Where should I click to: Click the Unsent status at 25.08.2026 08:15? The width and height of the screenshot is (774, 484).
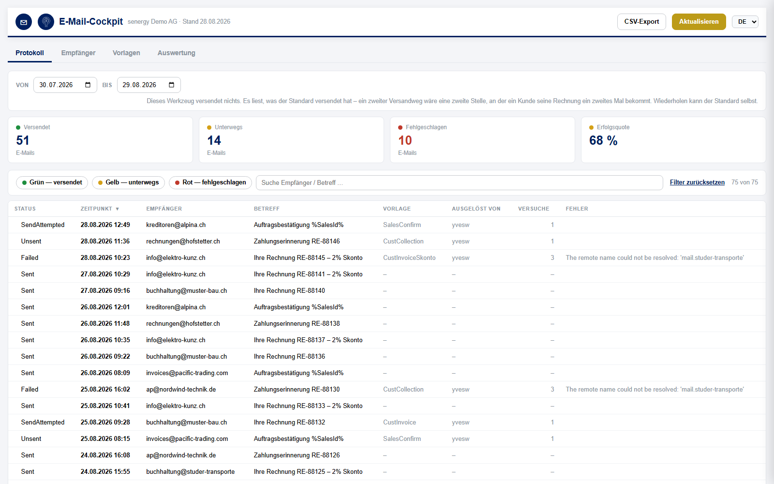click(31, 439)
